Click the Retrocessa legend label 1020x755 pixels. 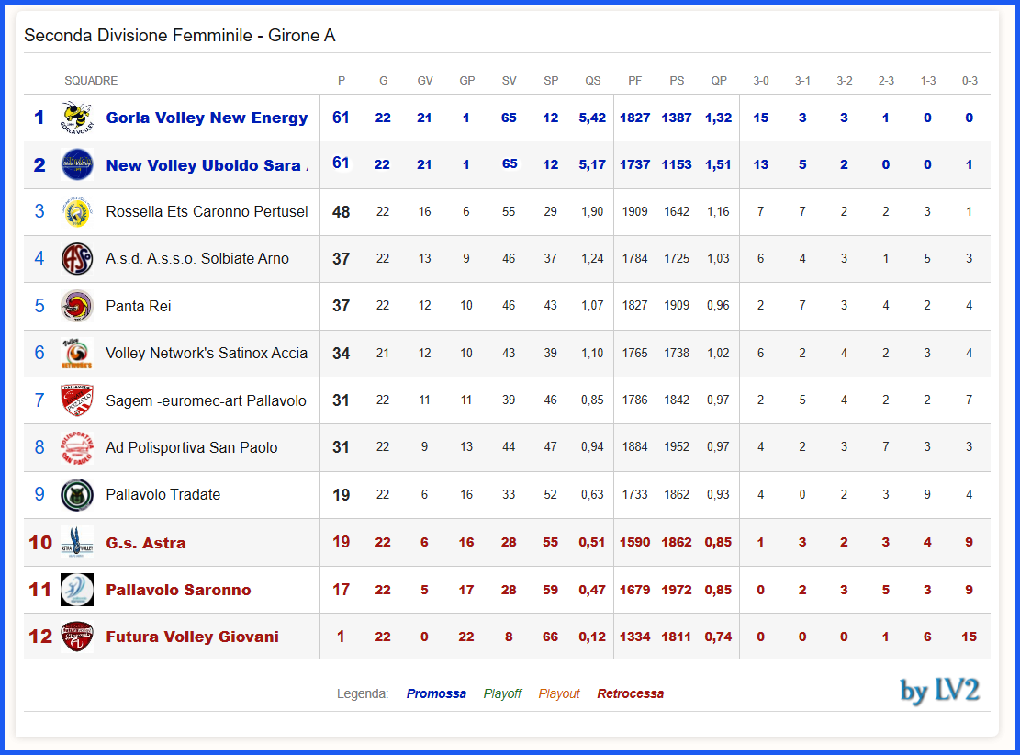[631, 693]
